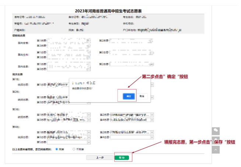The height and width of the screenshot is (167, 241).
Task: Click the back-to-top arrow icon
Action: pyautogui.click(x=216, y=149)
